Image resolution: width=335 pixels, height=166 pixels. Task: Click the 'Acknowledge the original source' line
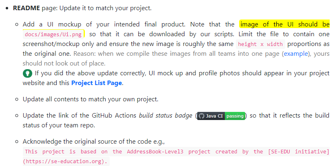pos(94,142)
